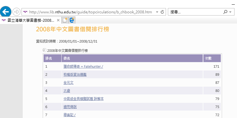The height and width of the screenshot is (118, 237).
Task: Click the site favicon in the address bar
Action: [x=26, y=12]
